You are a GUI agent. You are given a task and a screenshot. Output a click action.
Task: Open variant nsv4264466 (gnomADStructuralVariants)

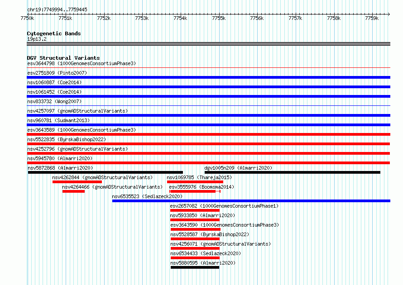tap(112, 187)
